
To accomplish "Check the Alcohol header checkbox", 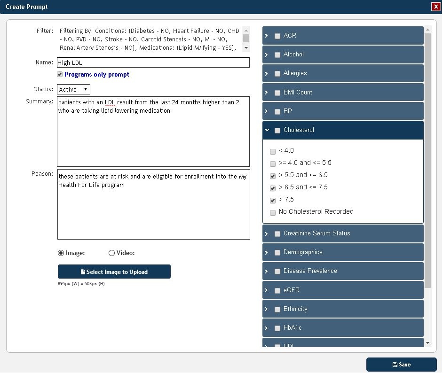I will pyautogui.click(x=277, y=55).
